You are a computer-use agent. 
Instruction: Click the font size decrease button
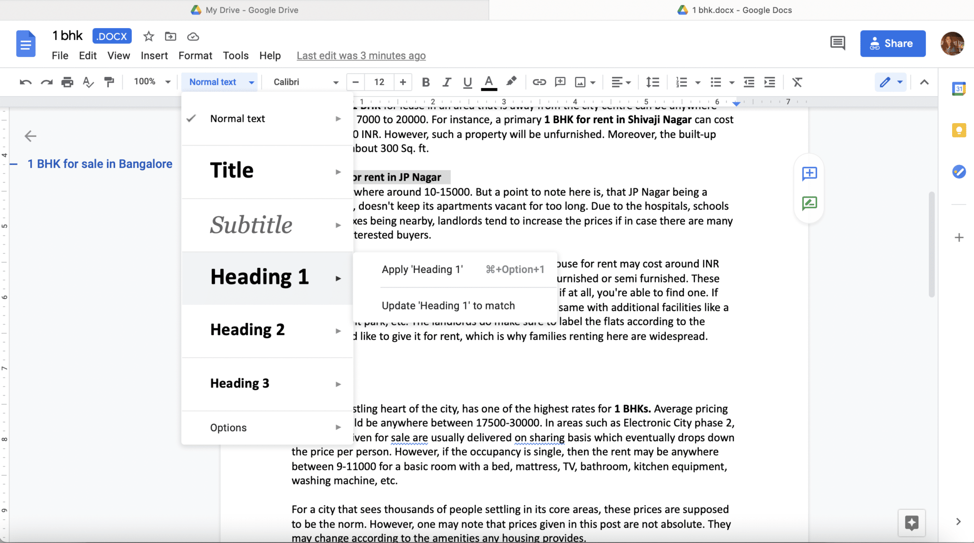point(355,82)
